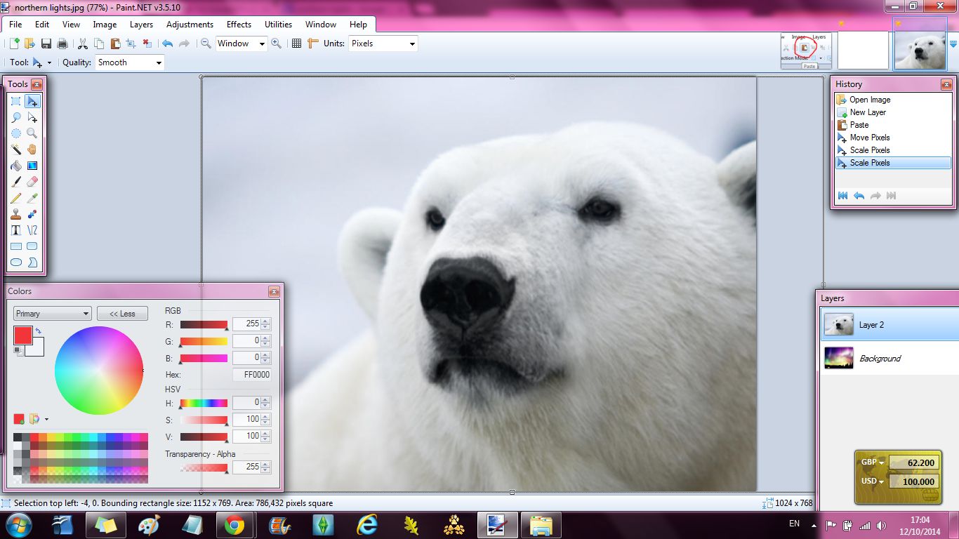Select the Freeform Shape tool

pos(32,262)
